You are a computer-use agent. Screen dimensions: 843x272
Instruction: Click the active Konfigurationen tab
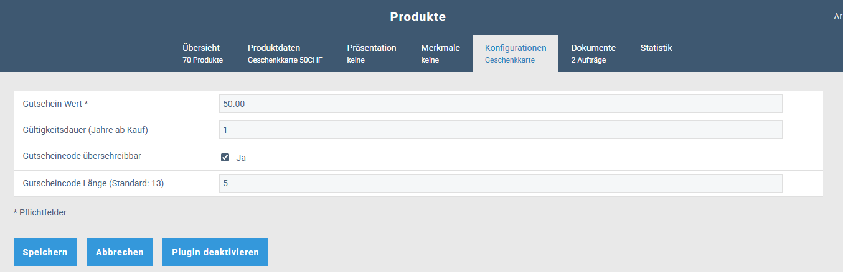point(515,53)
